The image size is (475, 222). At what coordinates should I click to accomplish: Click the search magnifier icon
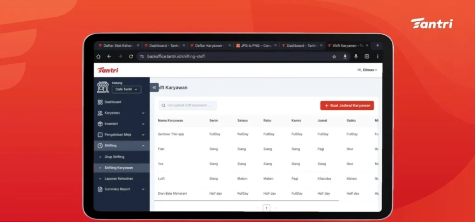tap(164, 105)
